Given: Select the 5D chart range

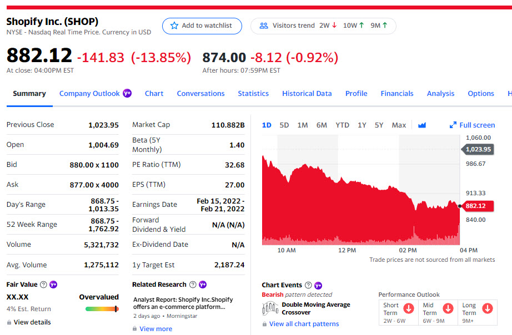Looking at the screenshot, I should (x=284, y=125).
